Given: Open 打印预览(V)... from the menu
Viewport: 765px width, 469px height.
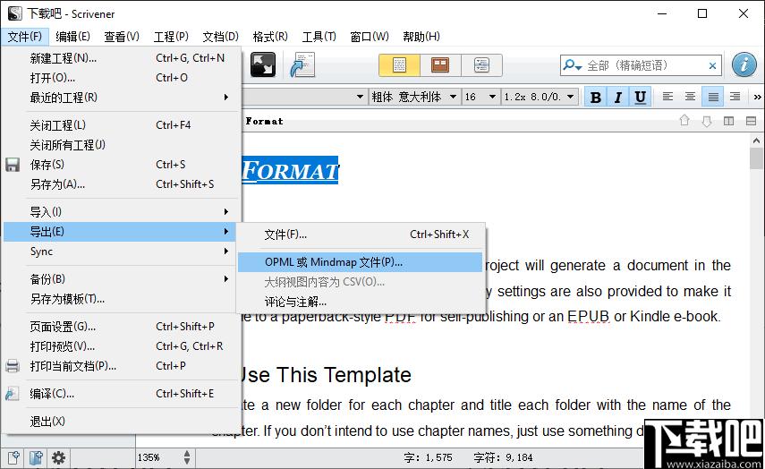Looking at the screenshot, I should pos(122,346).
